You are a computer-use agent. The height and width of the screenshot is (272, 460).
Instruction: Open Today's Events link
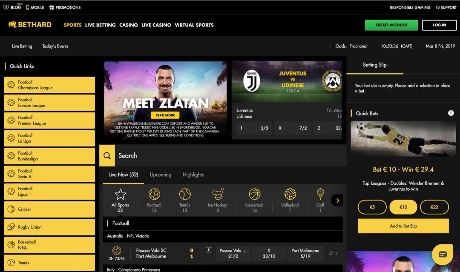(x=55, y=46)
